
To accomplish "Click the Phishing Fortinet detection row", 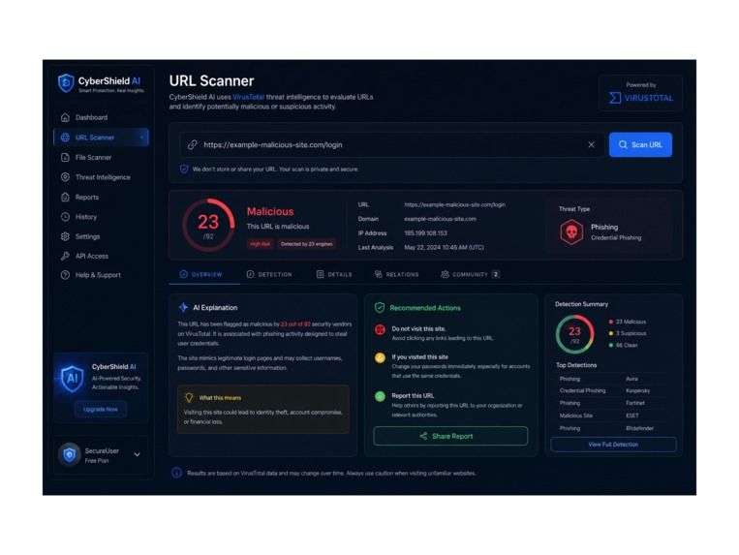I will pos(609,403).
